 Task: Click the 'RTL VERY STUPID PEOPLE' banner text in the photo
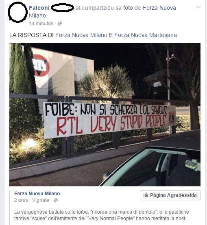point(111,124)
